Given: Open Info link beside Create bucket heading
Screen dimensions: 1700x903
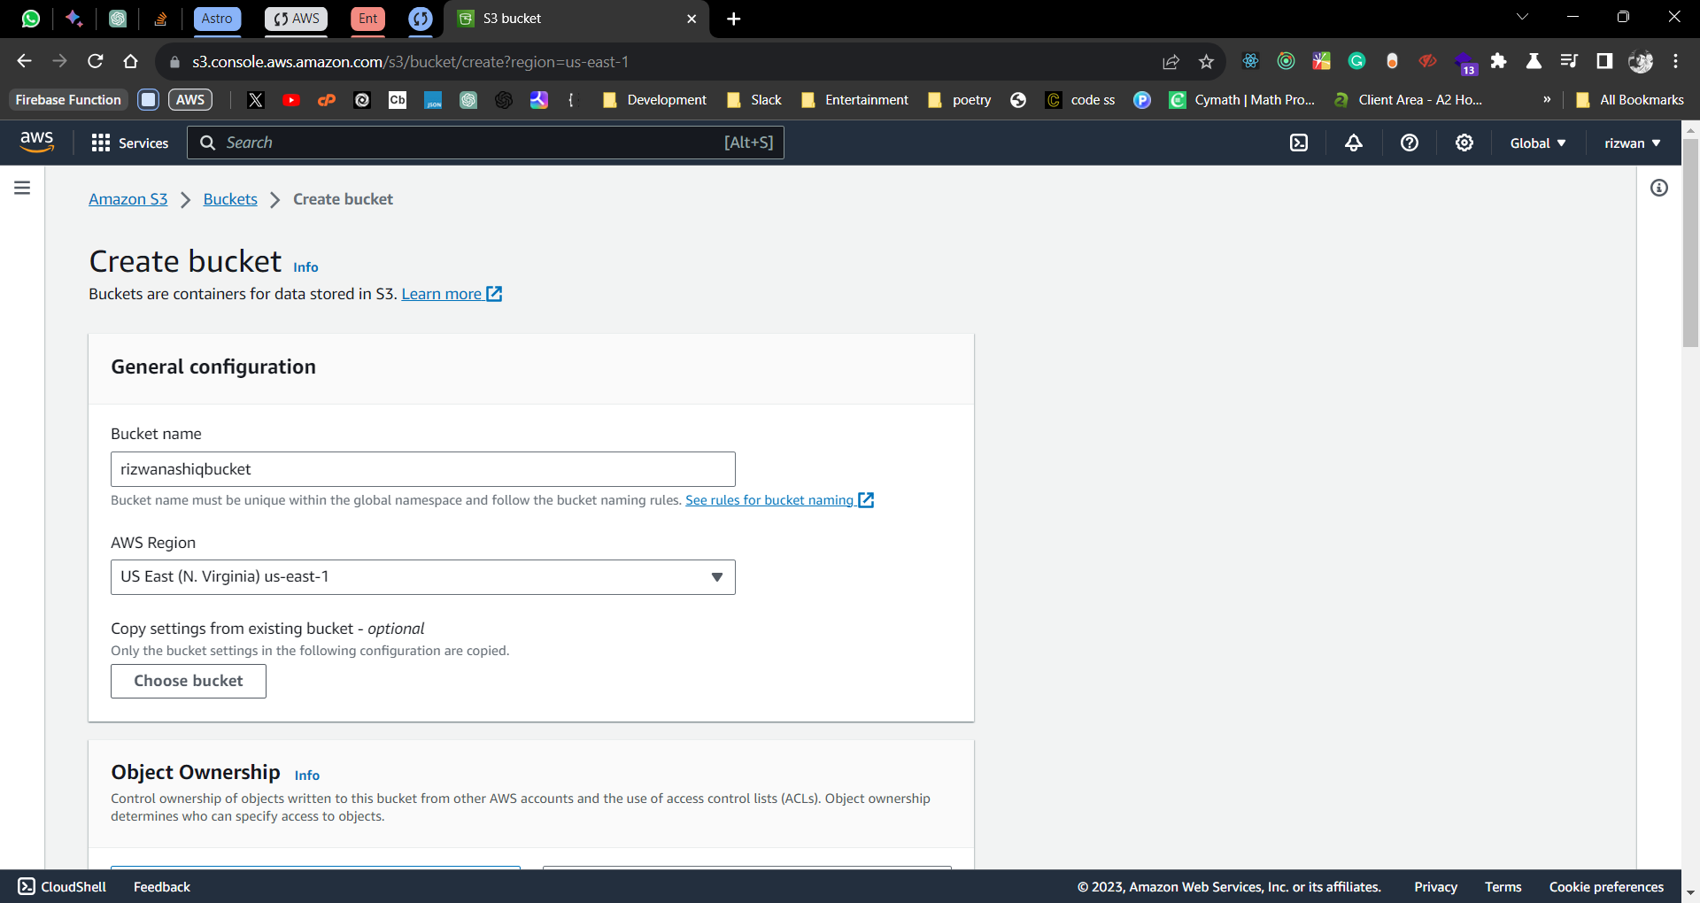Looking at the screenshot, I should 305,266.
